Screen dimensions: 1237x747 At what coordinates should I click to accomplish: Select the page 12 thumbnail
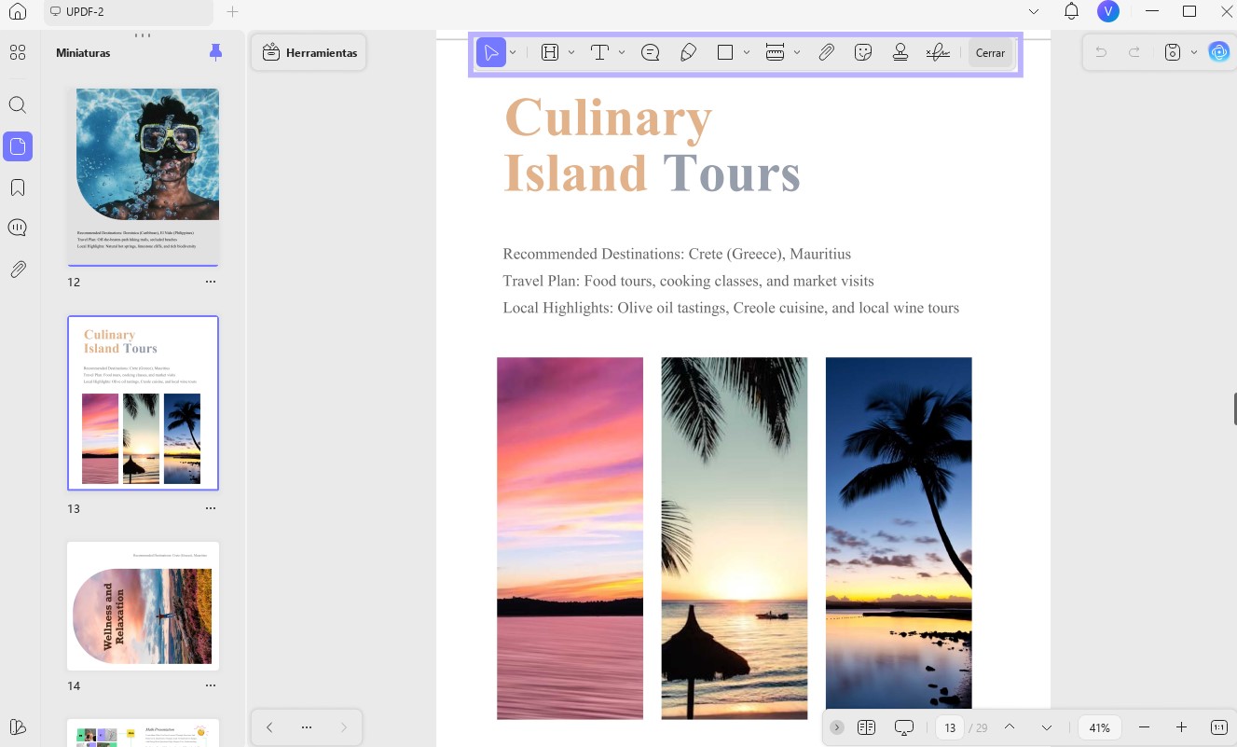[143, 177]
